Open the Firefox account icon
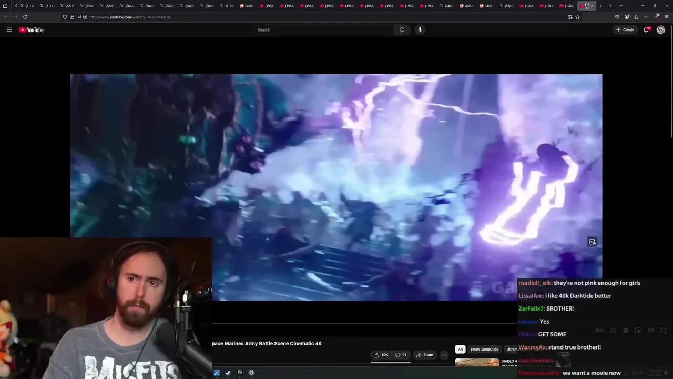 click(x=627, y=17)
